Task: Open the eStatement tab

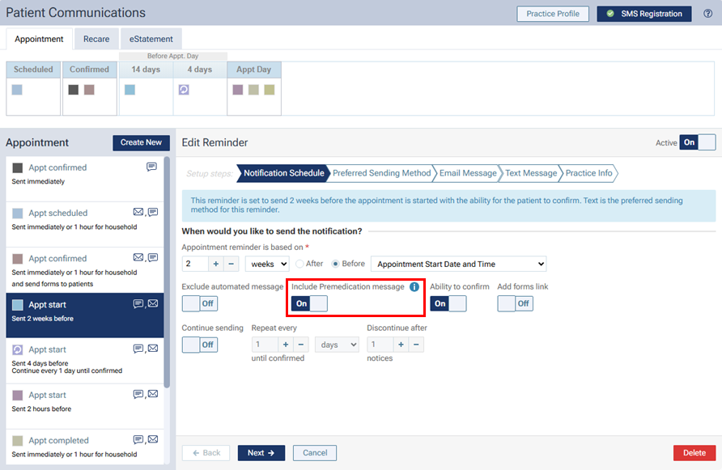Action: (x=151, y=39)
